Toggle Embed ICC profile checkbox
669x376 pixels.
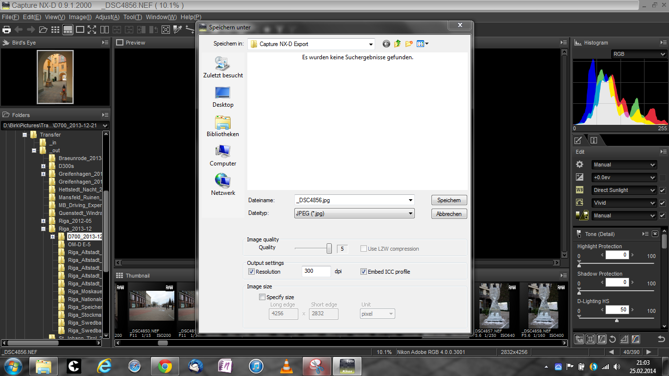tap(363, 272)
